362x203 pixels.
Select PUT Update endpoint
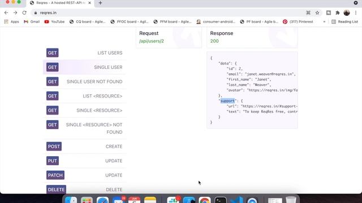(x=84, y=161)
